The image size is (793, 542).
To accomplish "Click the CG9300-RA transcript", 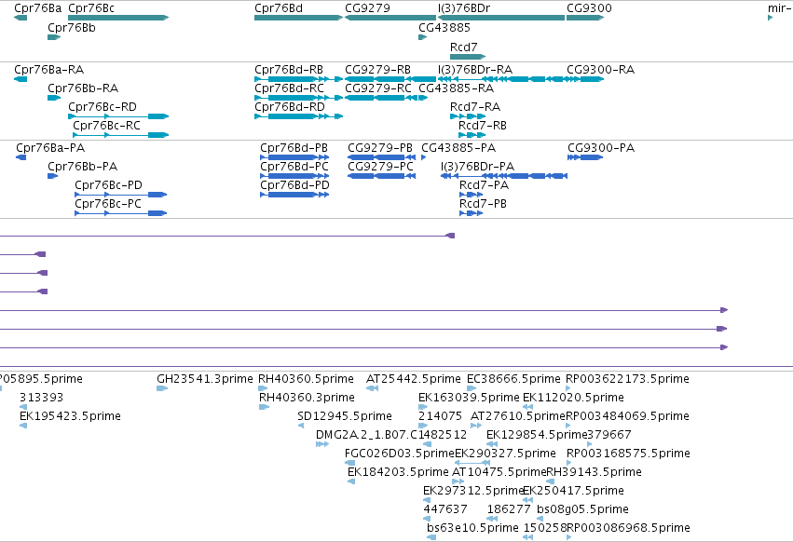I will point(585,79).
